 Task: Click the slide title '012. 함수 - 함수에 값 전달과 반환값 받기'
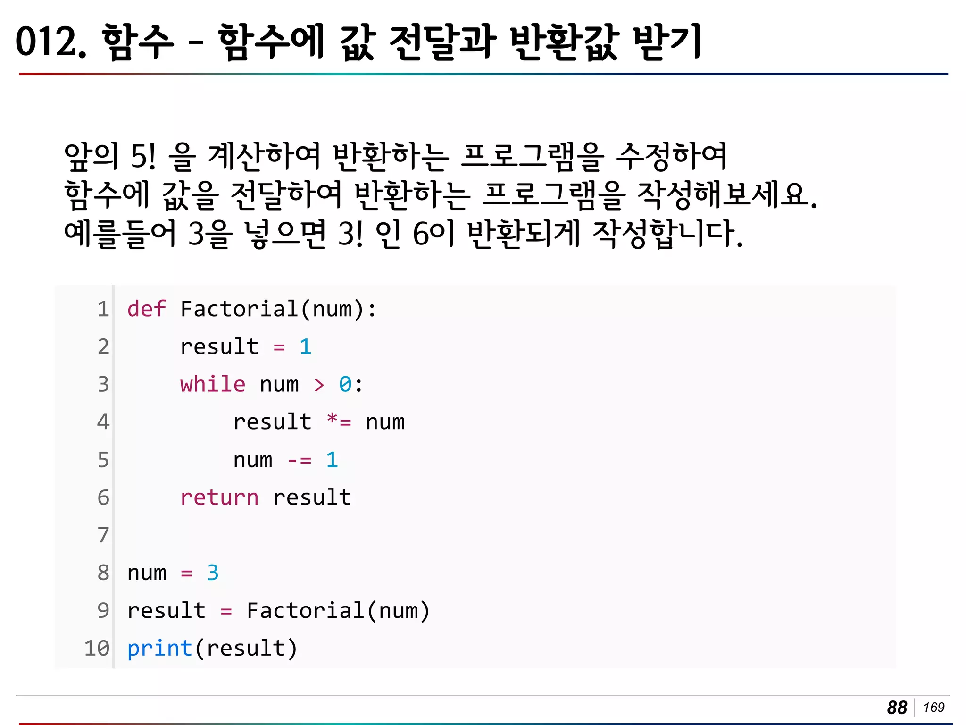coord(358,42)
